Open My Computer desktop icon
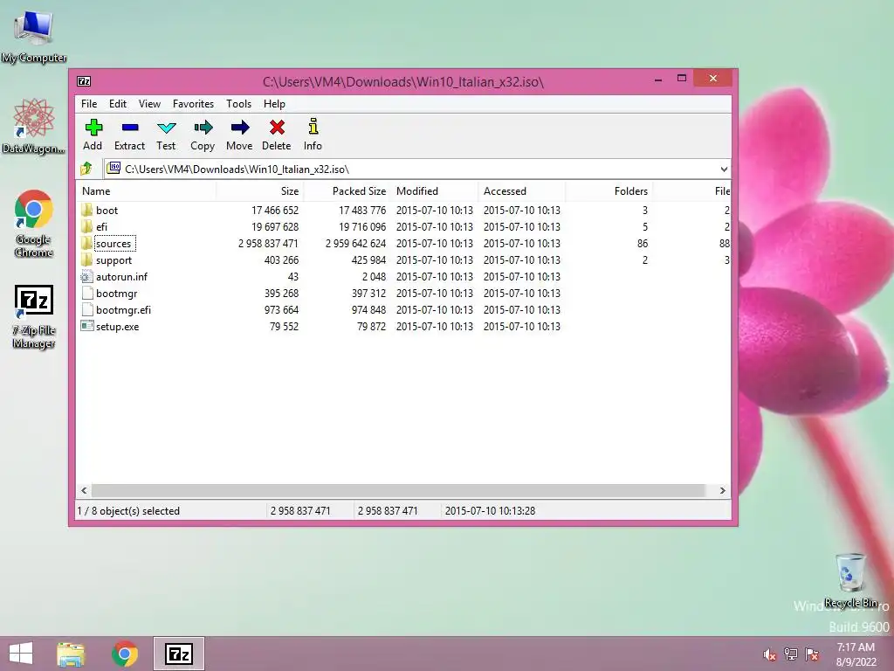894x671 pixels. coord(34,35)
